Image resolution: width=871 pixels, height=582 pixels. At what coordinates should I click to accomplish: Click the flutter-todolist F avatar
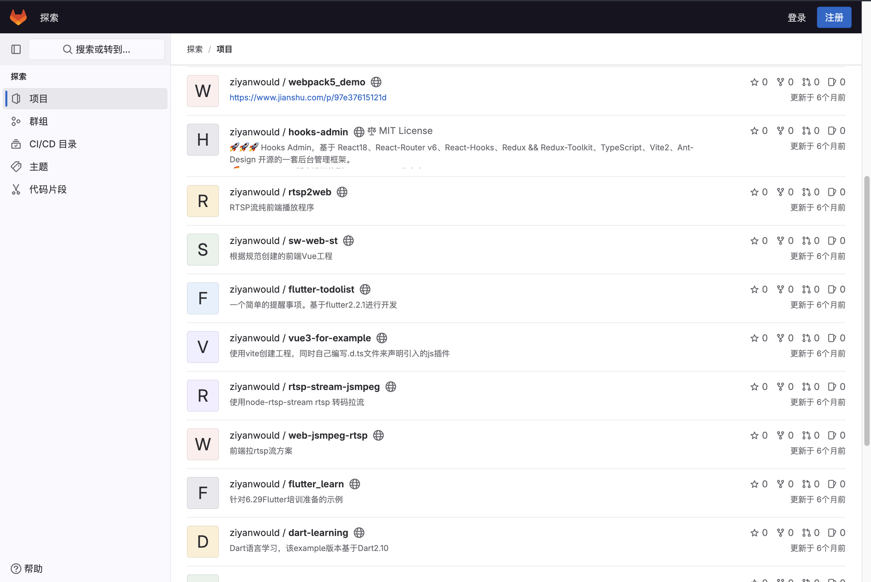point(203,298)
